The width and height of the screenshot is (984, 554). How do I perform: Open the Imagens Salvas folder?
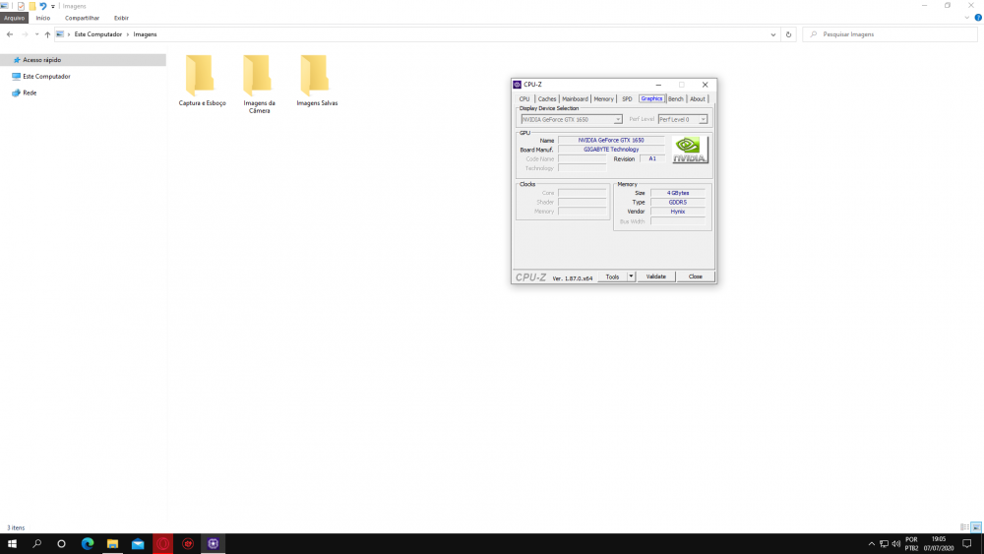[316, 77]
